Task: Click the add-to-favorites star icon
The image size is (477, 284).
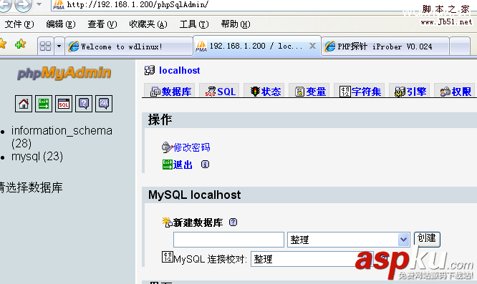Action: [x=20, y=44]
